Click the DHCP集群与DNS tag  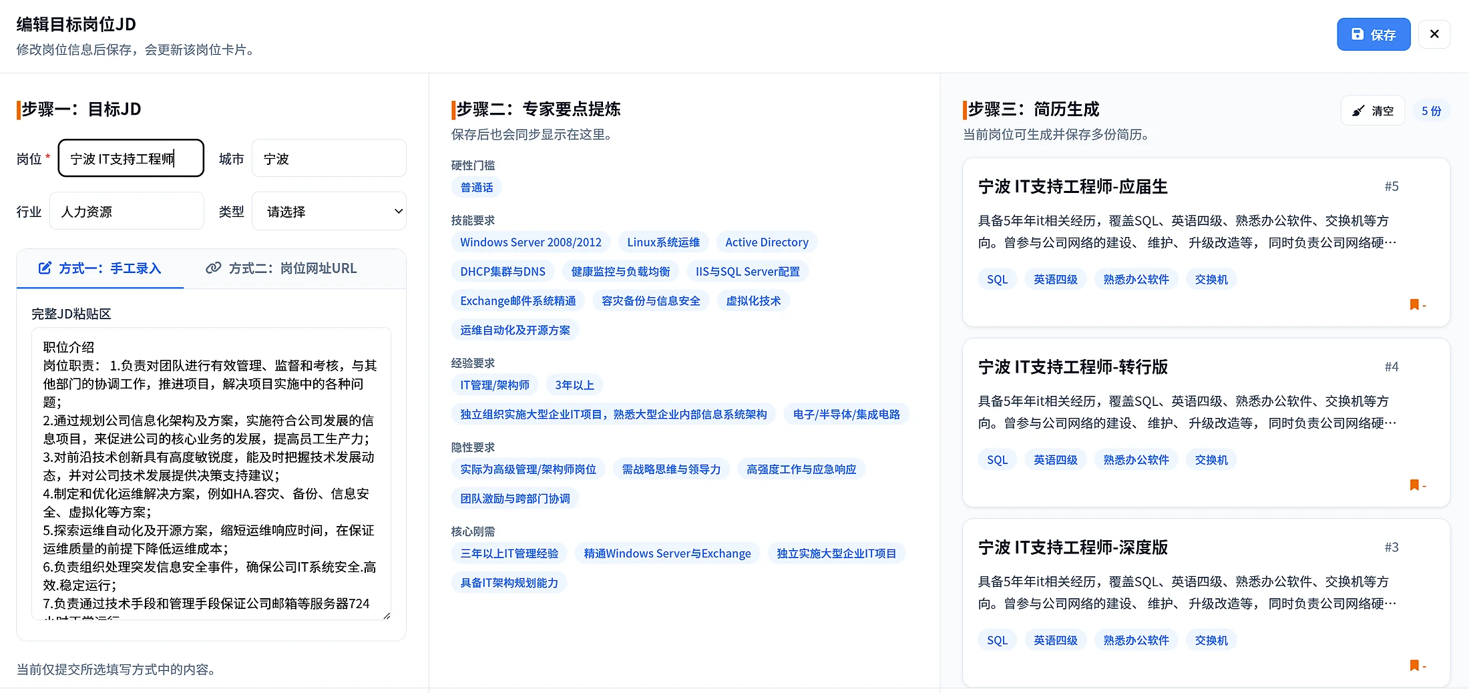pyautogui.click(x=503, y=271)
